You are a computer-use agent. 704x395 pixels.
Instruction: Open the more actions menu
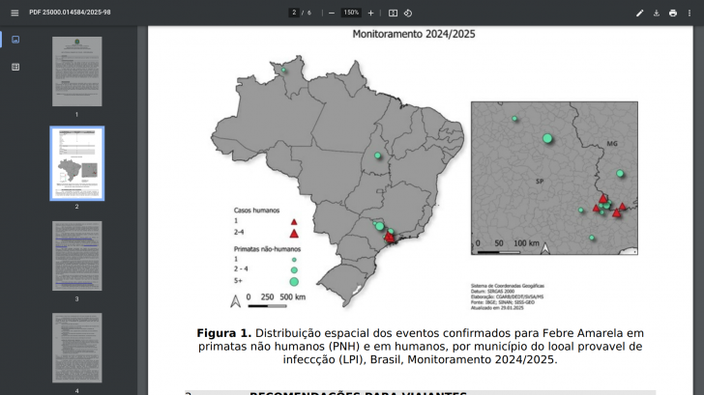tap(689, 13)
